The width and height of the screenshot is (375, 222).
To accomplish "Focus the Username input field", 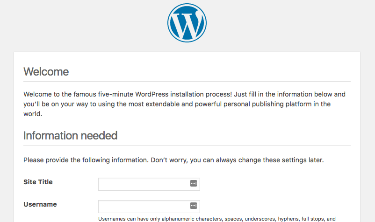I will [x=149, y=207].
